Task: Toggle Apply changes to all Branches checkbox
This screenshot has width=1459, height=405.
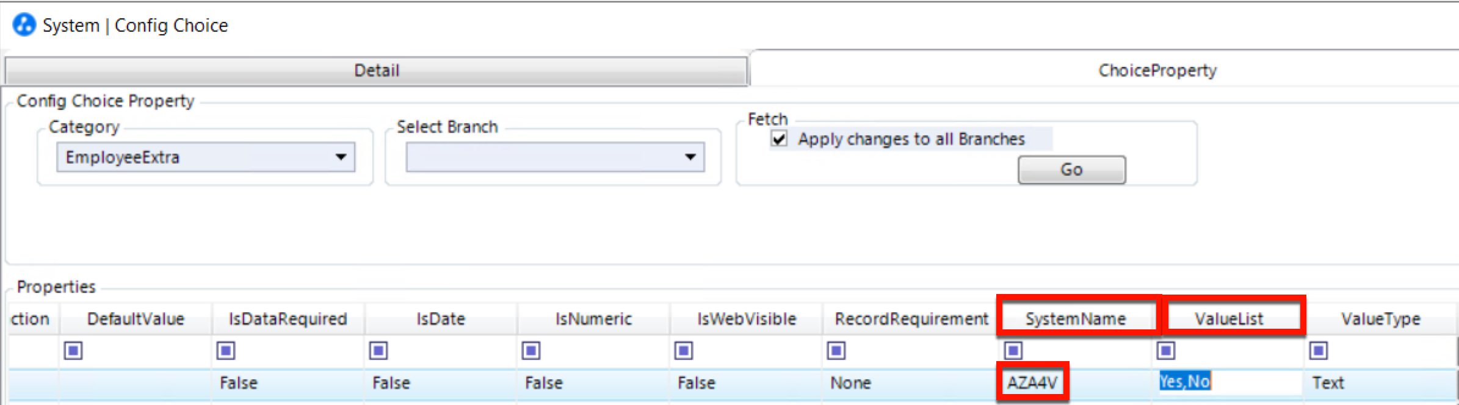Action: click(779, 139)
